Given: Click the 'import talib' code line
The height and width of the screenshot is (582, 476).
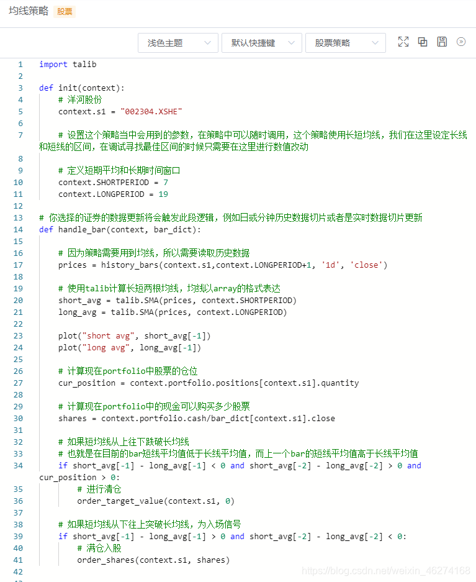Looking at the screenshot, I should (68, 65).
